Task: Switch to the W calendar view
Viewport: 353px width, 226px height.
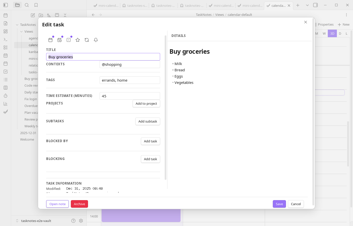Action: point(324,33)
